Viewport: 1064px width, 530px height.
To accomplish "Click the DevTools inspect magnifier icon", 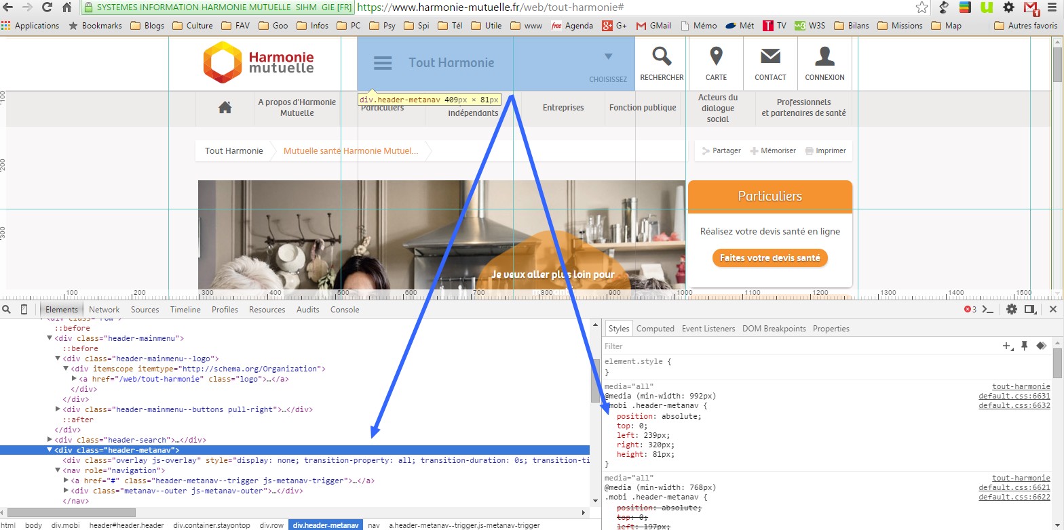I will 6,310.
